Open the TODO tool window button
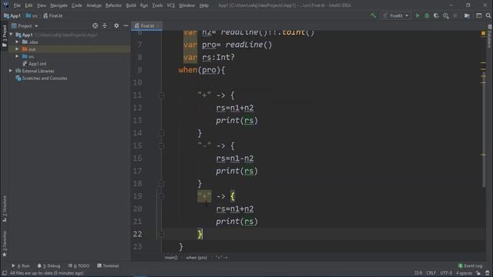This screenshot has width=493, height=277. click(x=79, y=265)
